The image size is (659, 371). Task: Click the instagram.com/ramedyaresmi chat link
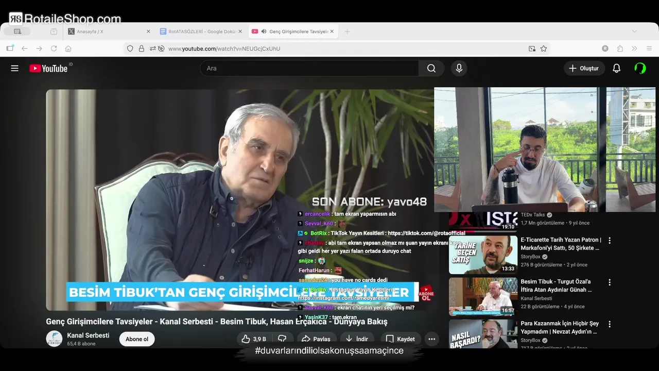[x=343, y=298]
